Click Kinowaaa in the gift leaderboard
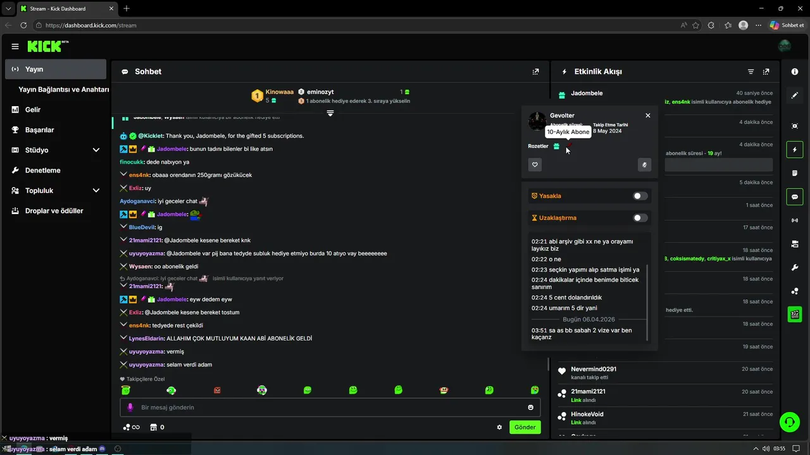 coord(280,92)
